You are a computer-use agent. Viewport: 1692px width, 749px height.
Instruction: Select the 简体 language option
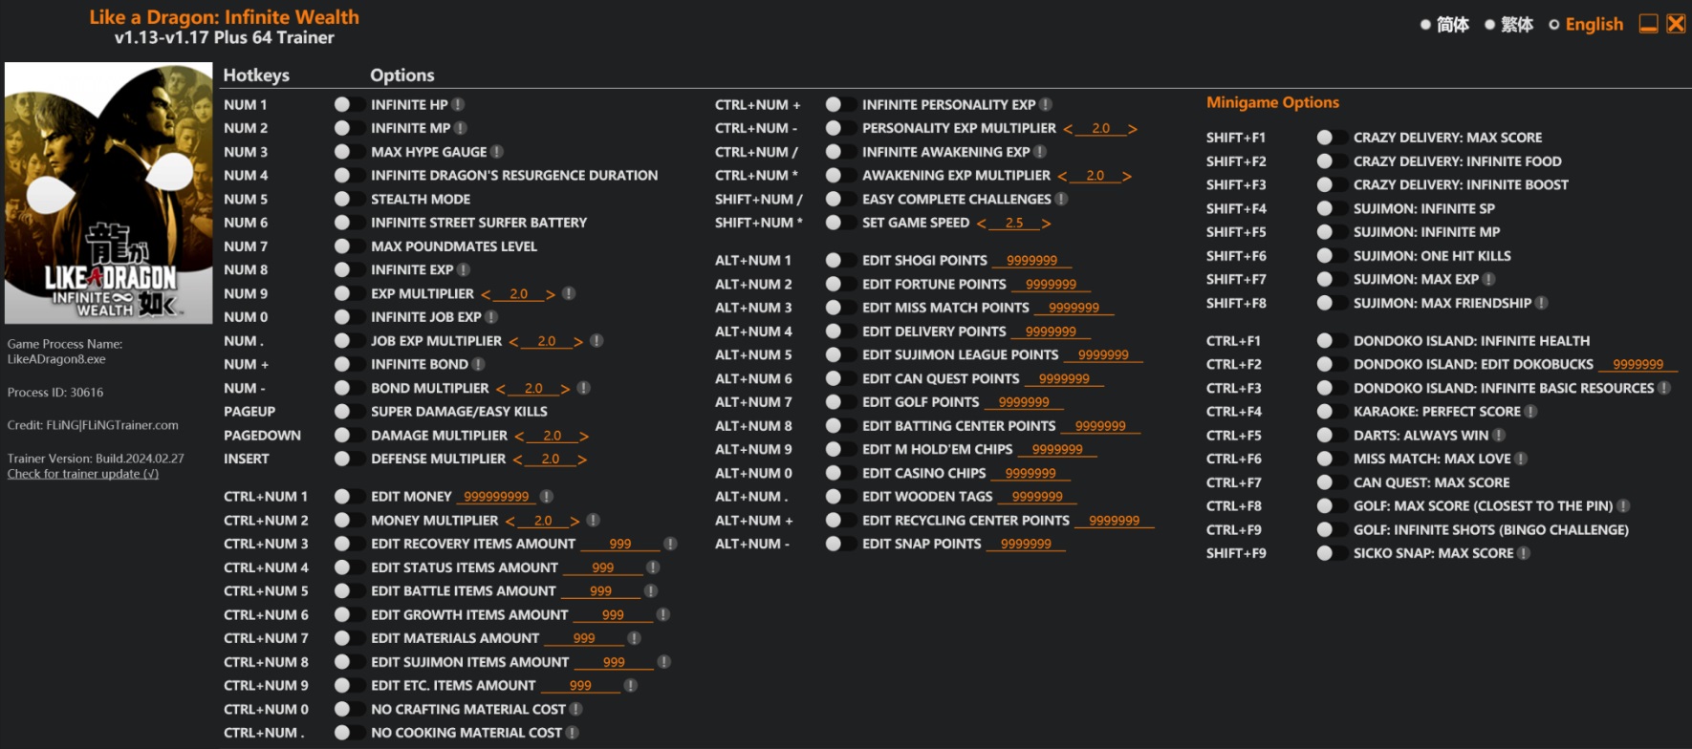[1444, 25]
